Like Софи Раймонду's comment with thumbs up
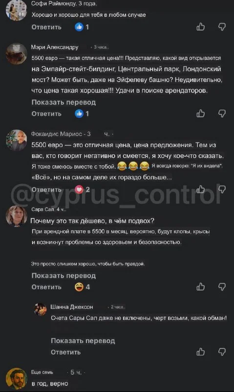 pyautogui.click(x=201, y=26)
